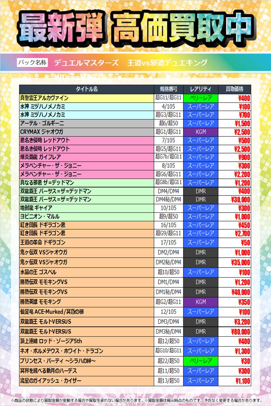Click card name '流星のガイアッシュ・カイザー'

[x=51, y=381]
